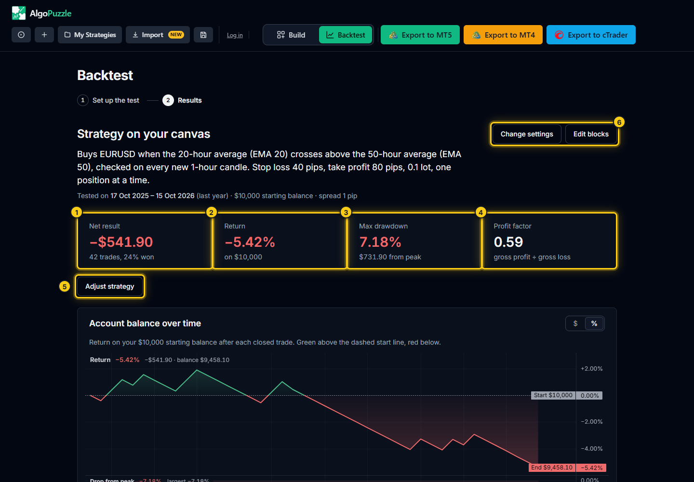
Task: Click the −4.00% axis label
Action: 591,449
